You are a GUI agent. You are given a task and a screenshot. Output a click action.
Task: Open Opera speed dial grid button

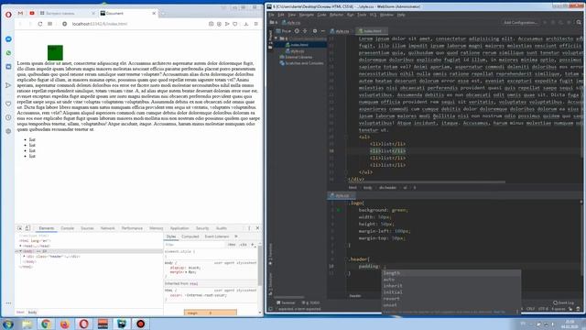point(49,24)
